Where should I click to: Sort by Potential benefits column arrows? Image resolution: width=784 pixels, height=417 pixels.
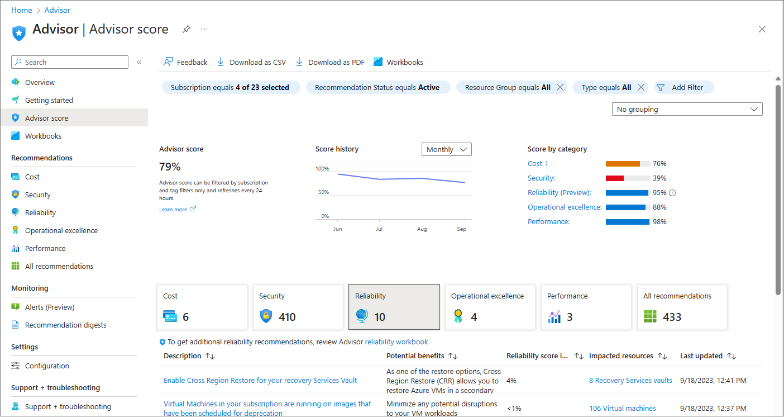453,356
